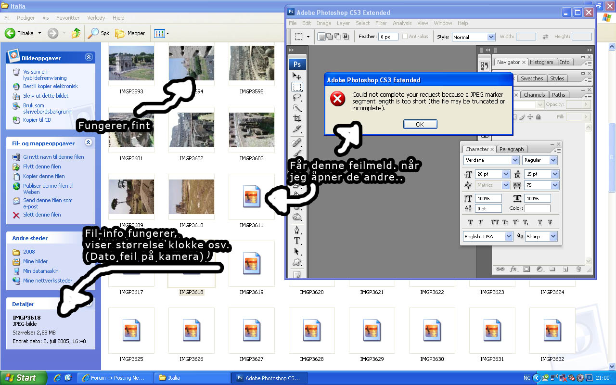Image resolution: width=616 pixels, height=385 pixels.
Task: Click Explorer Søk search button
Action: pyautogui.click(x=99, y=33)
